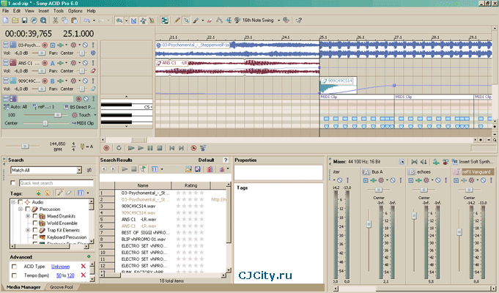Viewport: 499px width, 293px height.
Task: Click Insert Soft Synth icon in mixer
Action: [x=455, y=162]
